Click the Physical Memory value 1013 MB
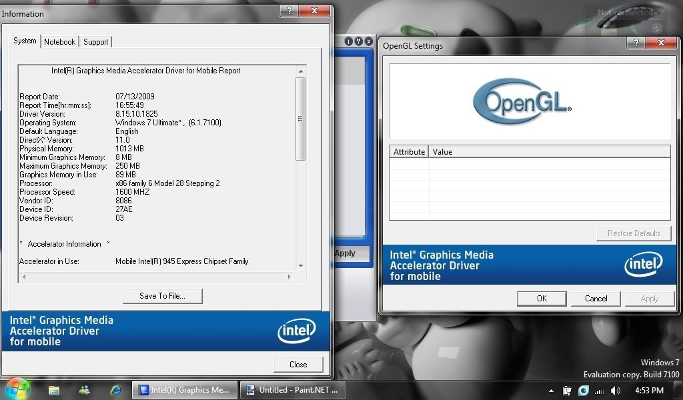The image size is (683, 400). click(x=130, y=149)
